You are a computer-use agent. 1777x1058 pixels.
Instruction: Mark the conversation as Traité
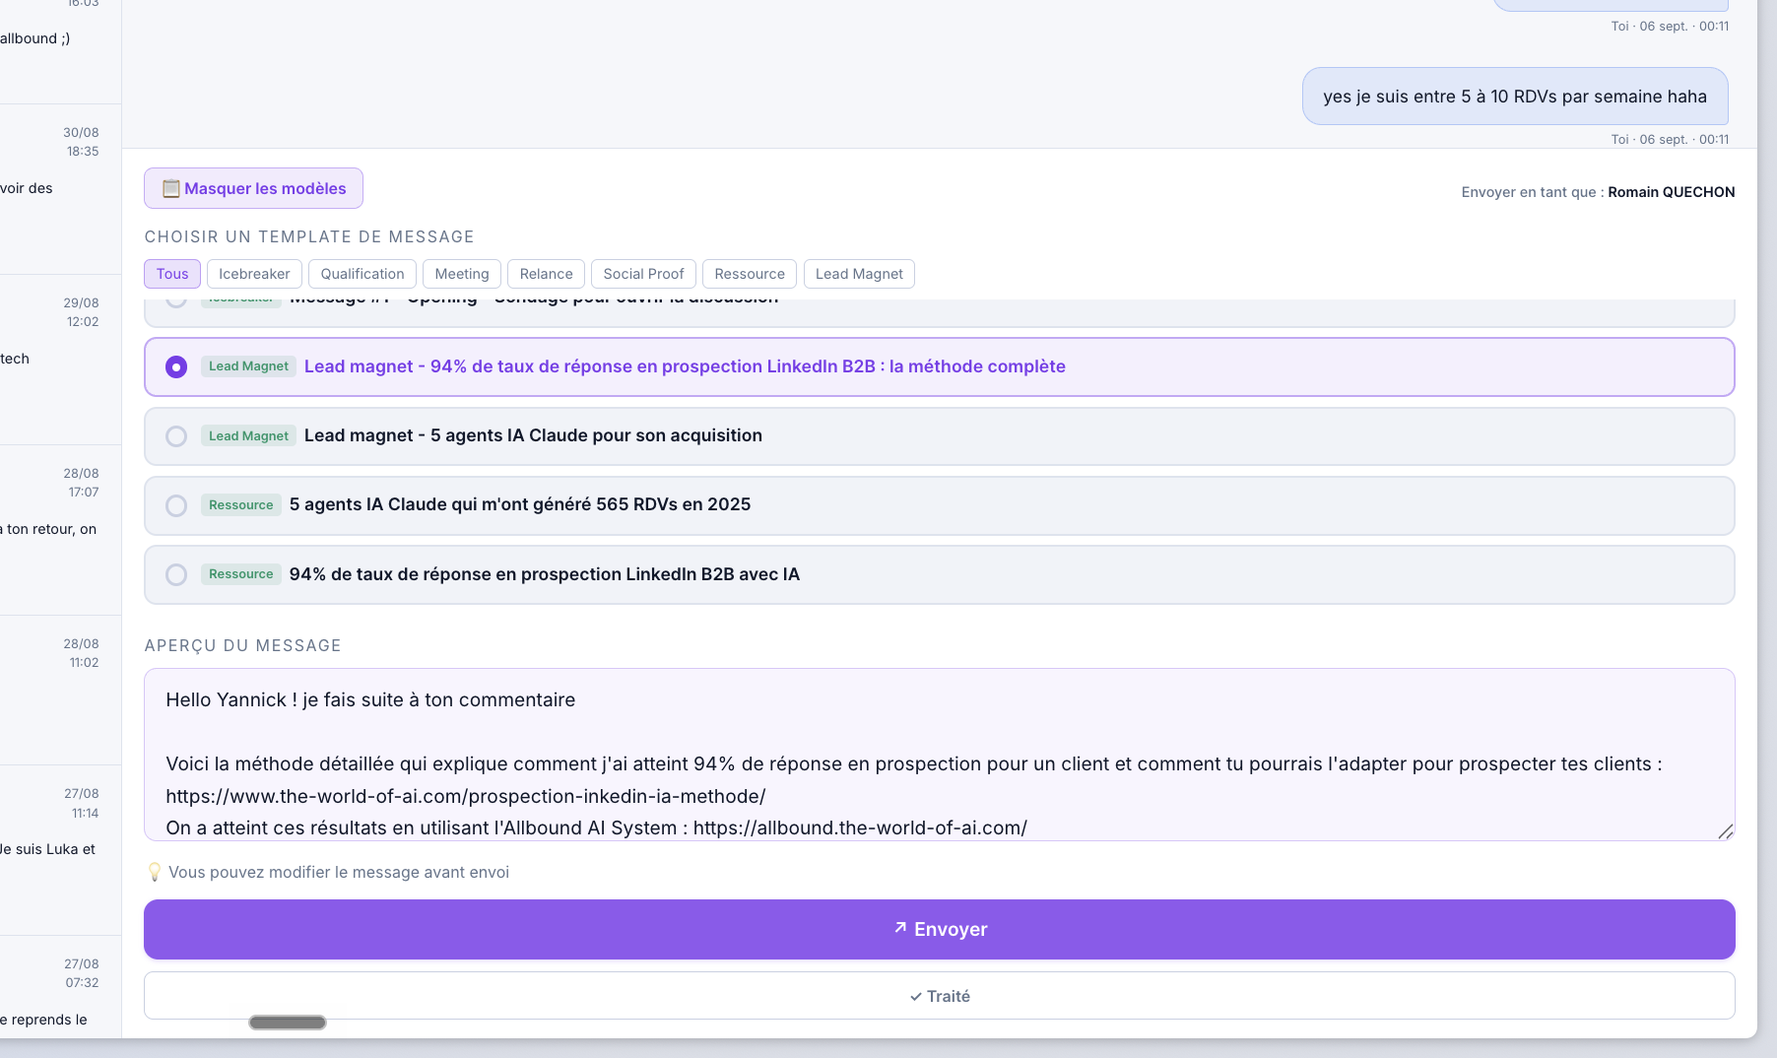click(940, 996)
